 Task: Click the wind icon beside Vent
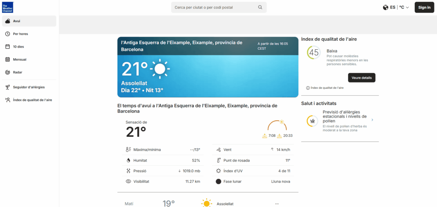click(x=218, y=150)
